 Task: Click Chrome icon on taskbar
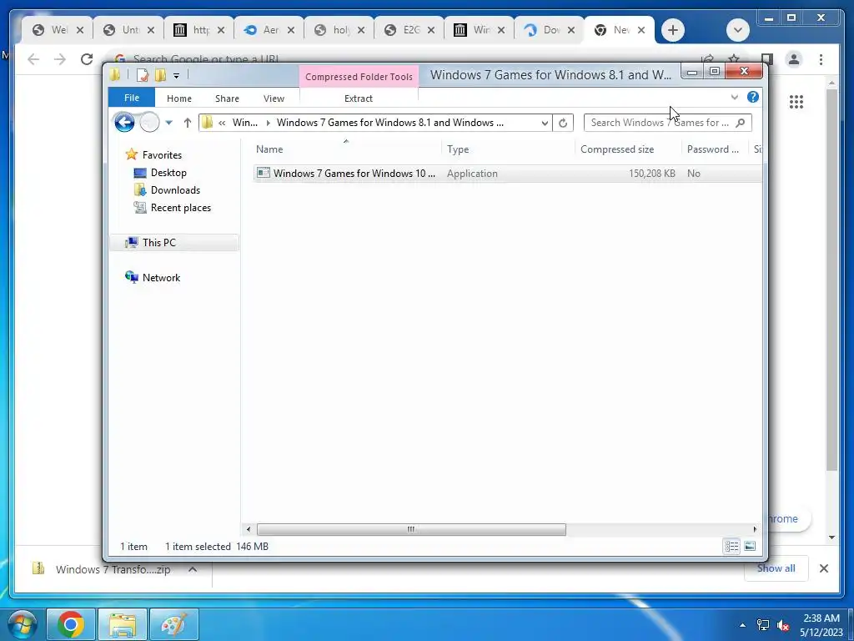click(71, 624)
